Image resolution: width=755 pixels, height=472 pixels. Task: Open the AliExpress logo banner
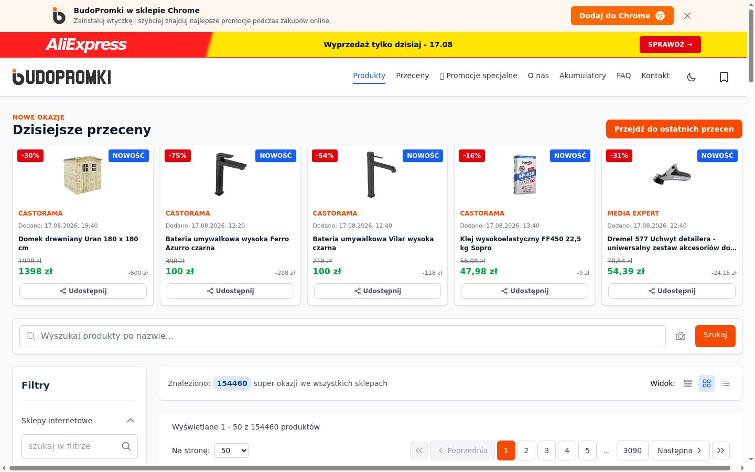(87, 45)
